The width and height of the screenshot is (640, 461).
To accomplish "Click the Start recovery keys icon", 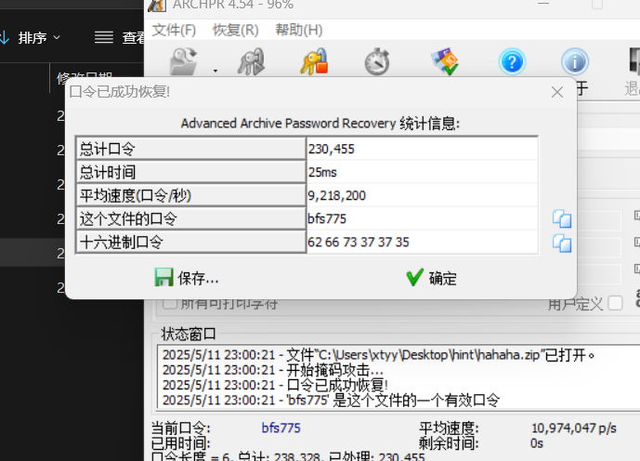I will (251, 62).
